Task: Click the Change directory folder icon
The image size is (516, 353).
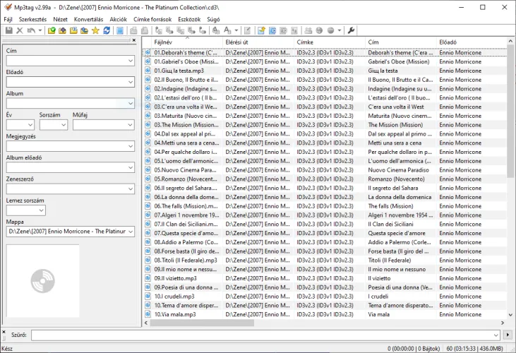Action: pos(52,30)
